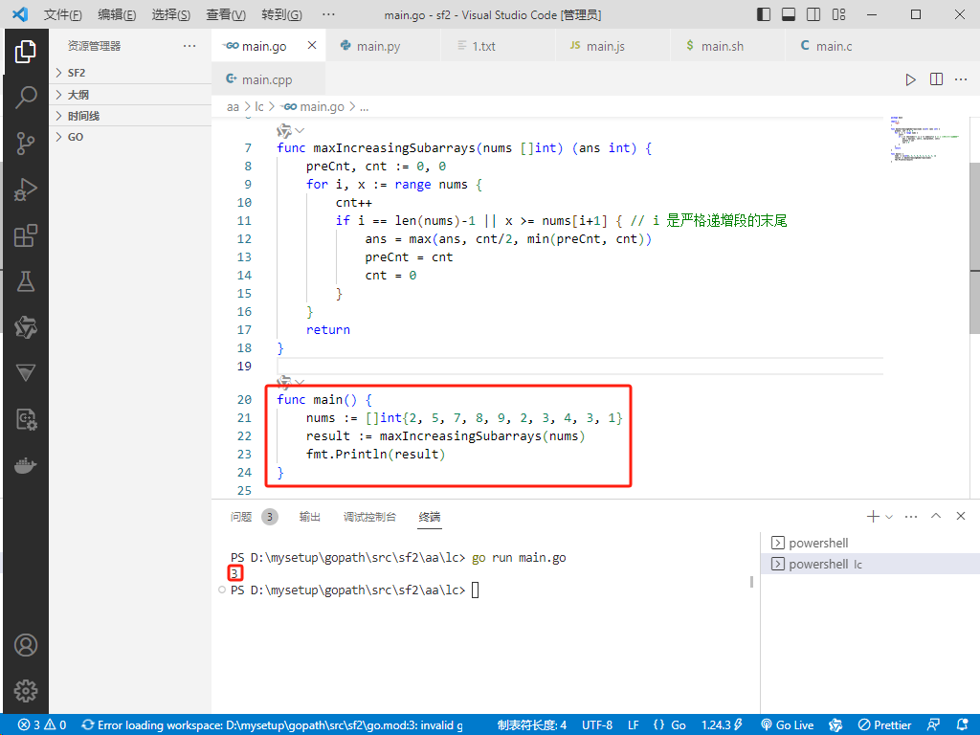The height and width of the screenshot is (735, 980).
Task: Click the workspace error message in status bar
Action: [x=273, y=725]
